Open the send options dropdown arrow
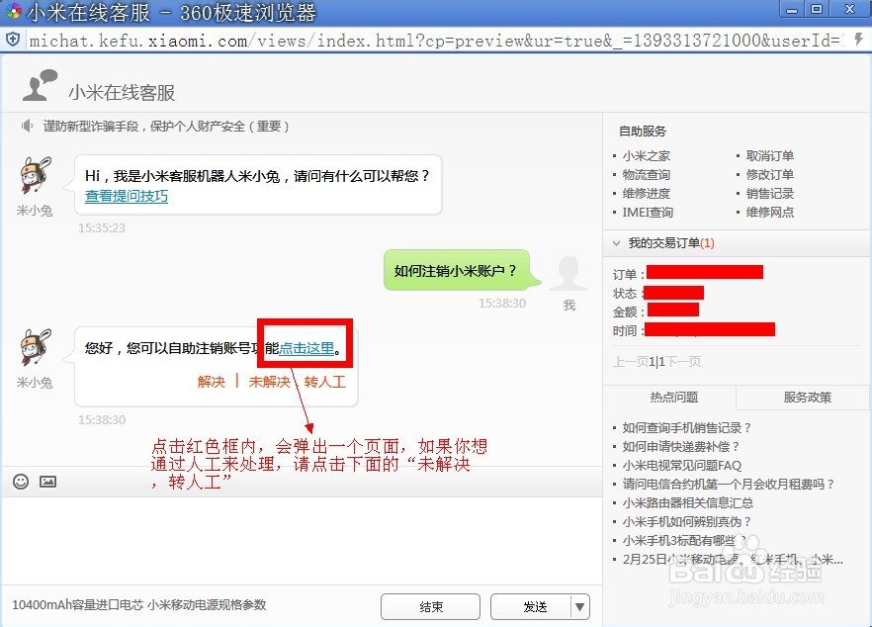This screenshot has height=627, width=872. (x=580, y=606)
